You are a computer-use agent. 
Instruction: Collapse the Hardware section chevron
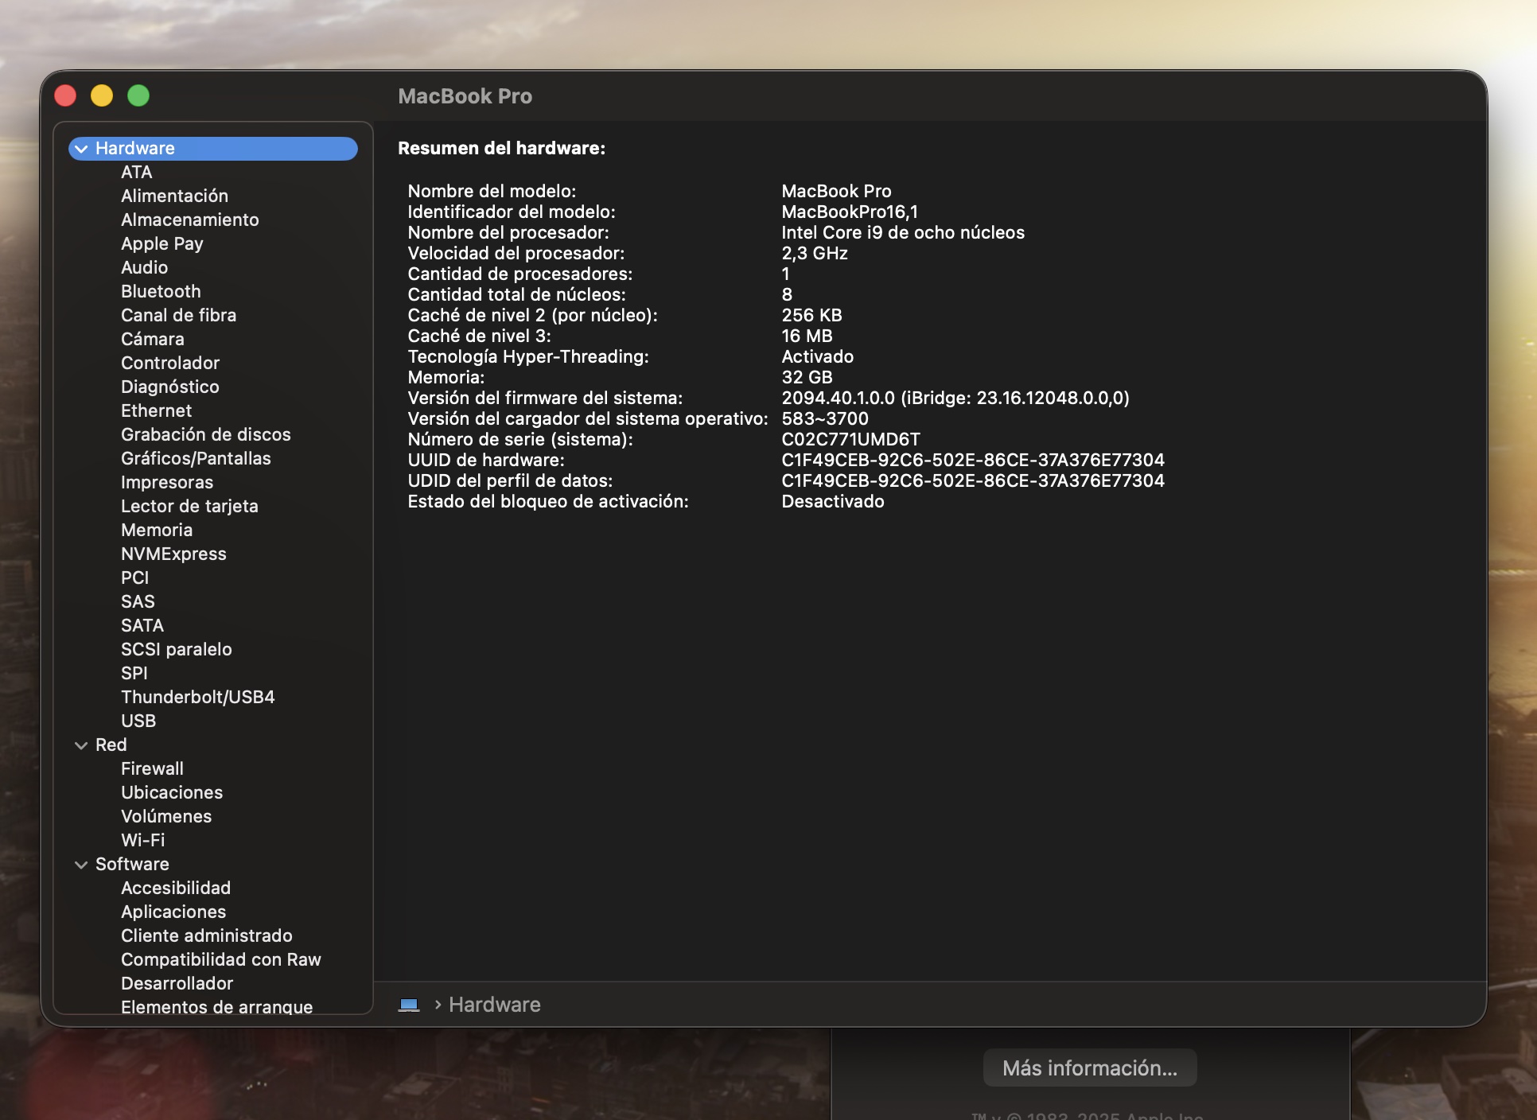(x=81, y=149)
